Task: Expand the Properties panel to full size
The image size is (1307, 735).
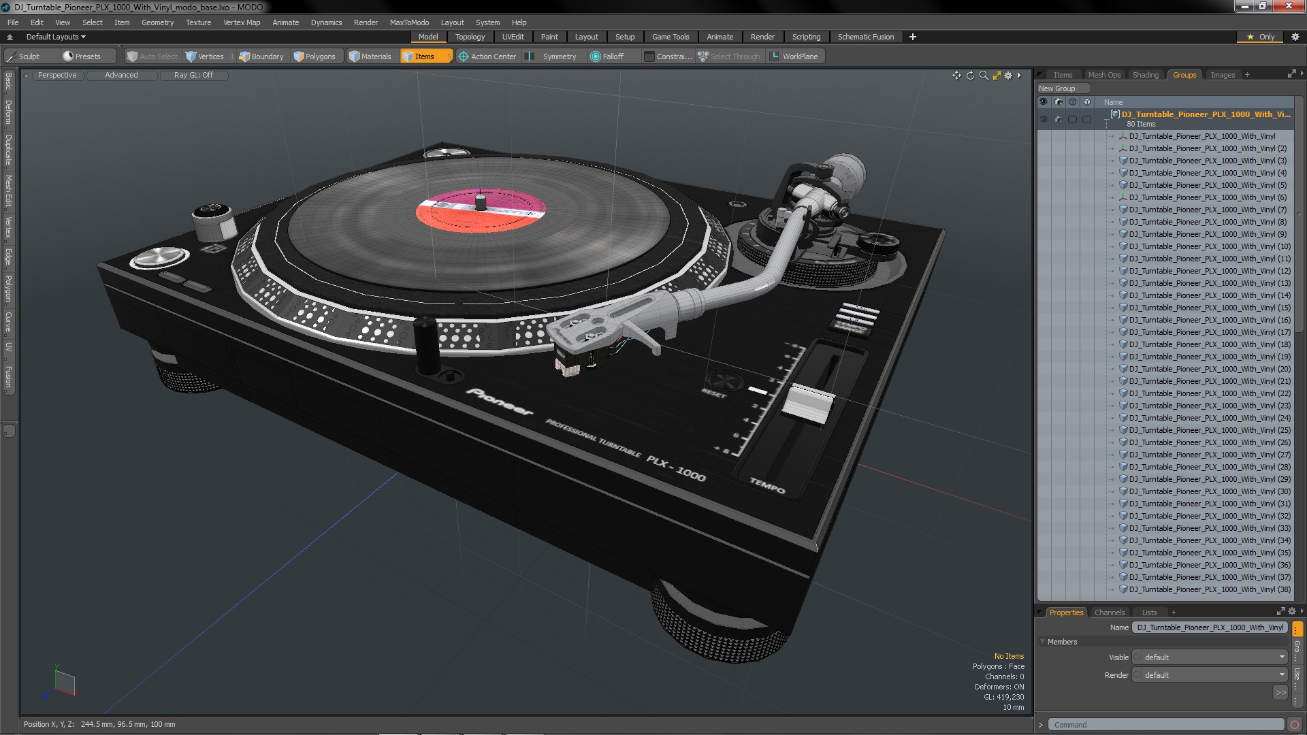Action: point(1280,611)
